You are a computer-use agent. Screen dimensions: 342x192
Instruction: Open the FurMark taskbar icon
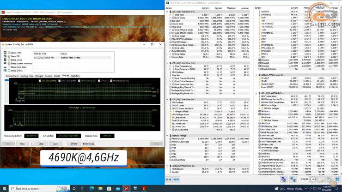pyautogui.click(x=144, y=188)
